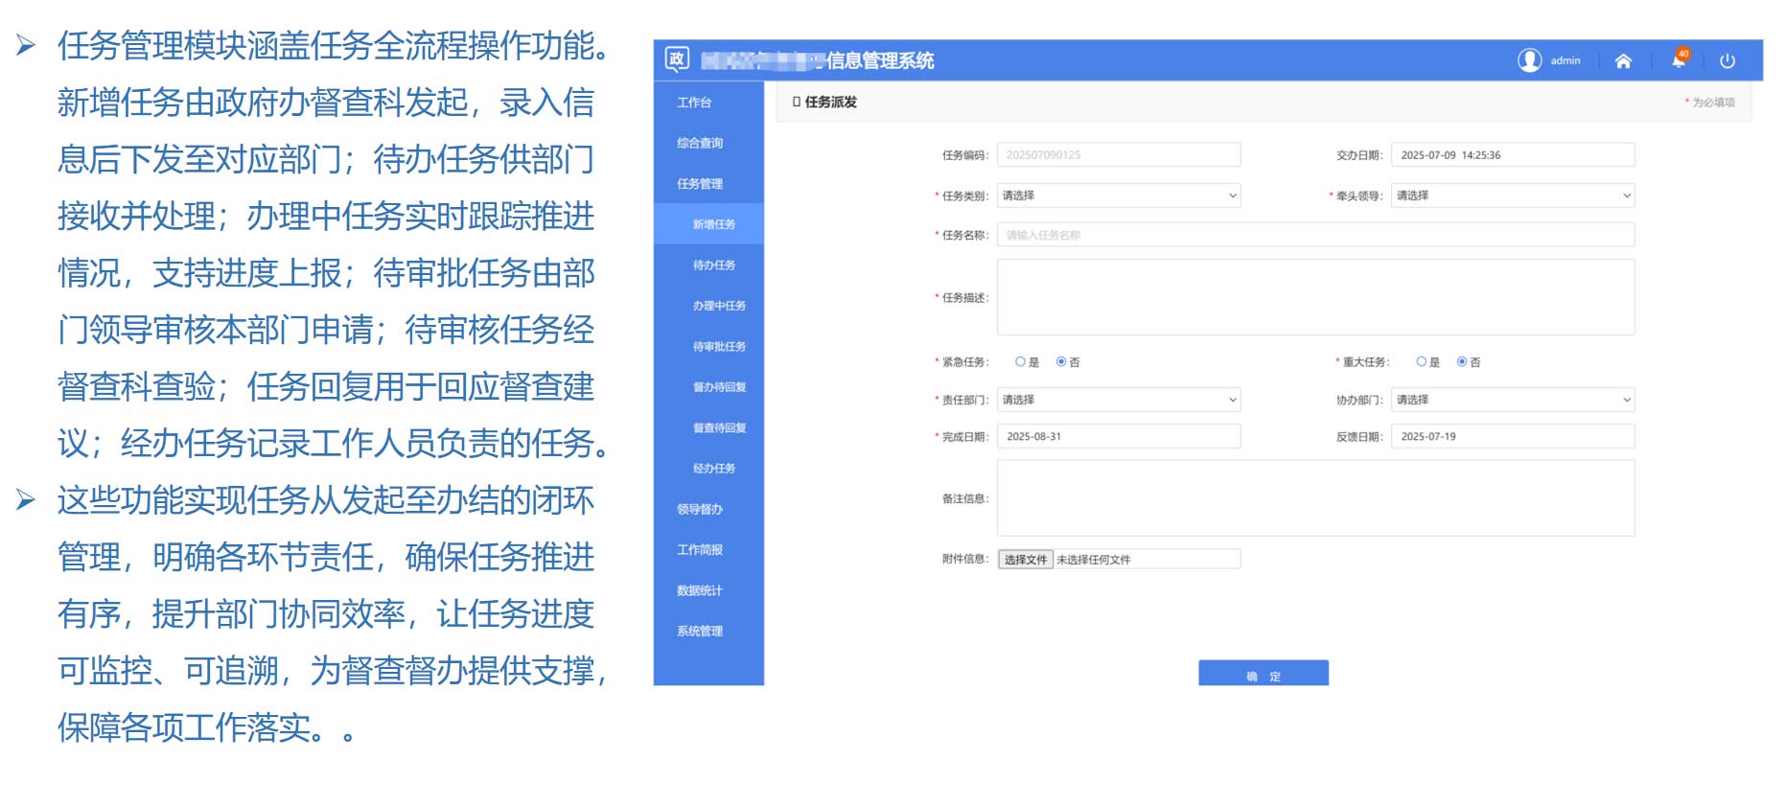
Task: Select 否 for 紧急任务
Action: pos(1061,362)
